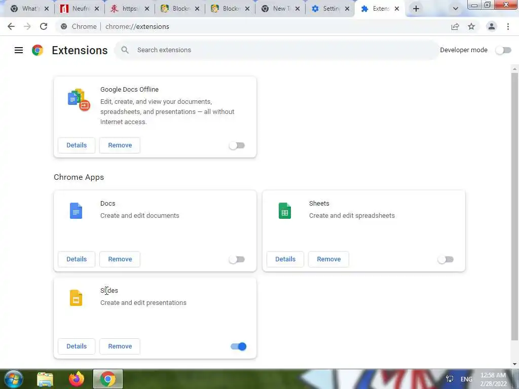
Task: Switch to the Neufre tab
Action: [x=80, y=9]
